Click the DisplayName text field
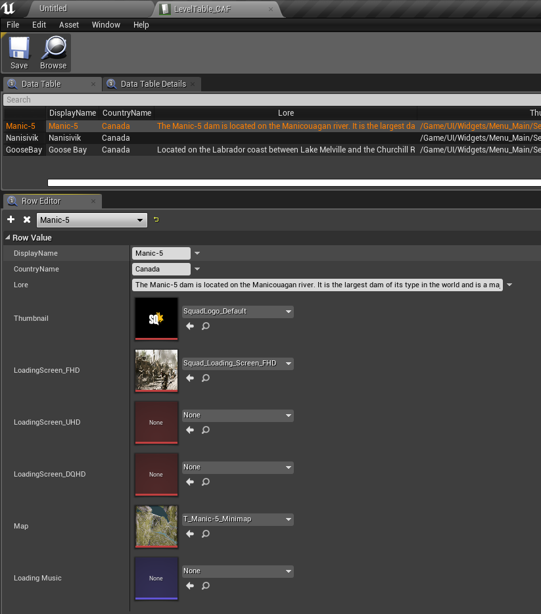Viewport: 541px width, 614px height. coord(161,253)
